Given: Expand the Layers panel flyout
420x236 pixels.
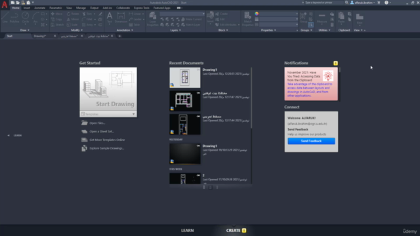Looking at the screenshot, I should [x=175, y=30].
